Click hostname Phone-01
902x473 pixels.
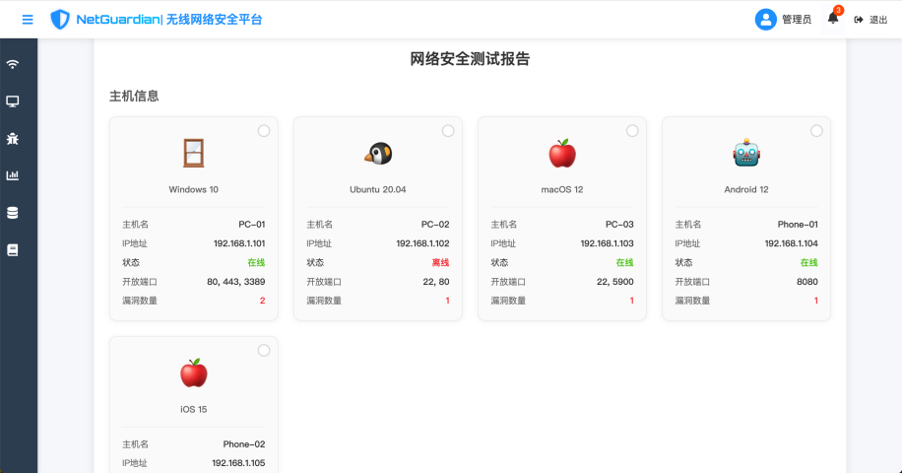click(798, 225)
